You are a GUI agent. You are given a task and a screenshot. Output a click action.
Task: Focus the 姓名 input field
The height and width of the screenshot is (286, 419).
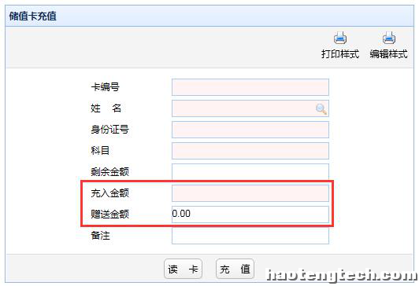click(250, 108)
